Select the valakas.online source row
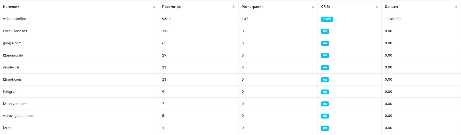 point(15,19)
